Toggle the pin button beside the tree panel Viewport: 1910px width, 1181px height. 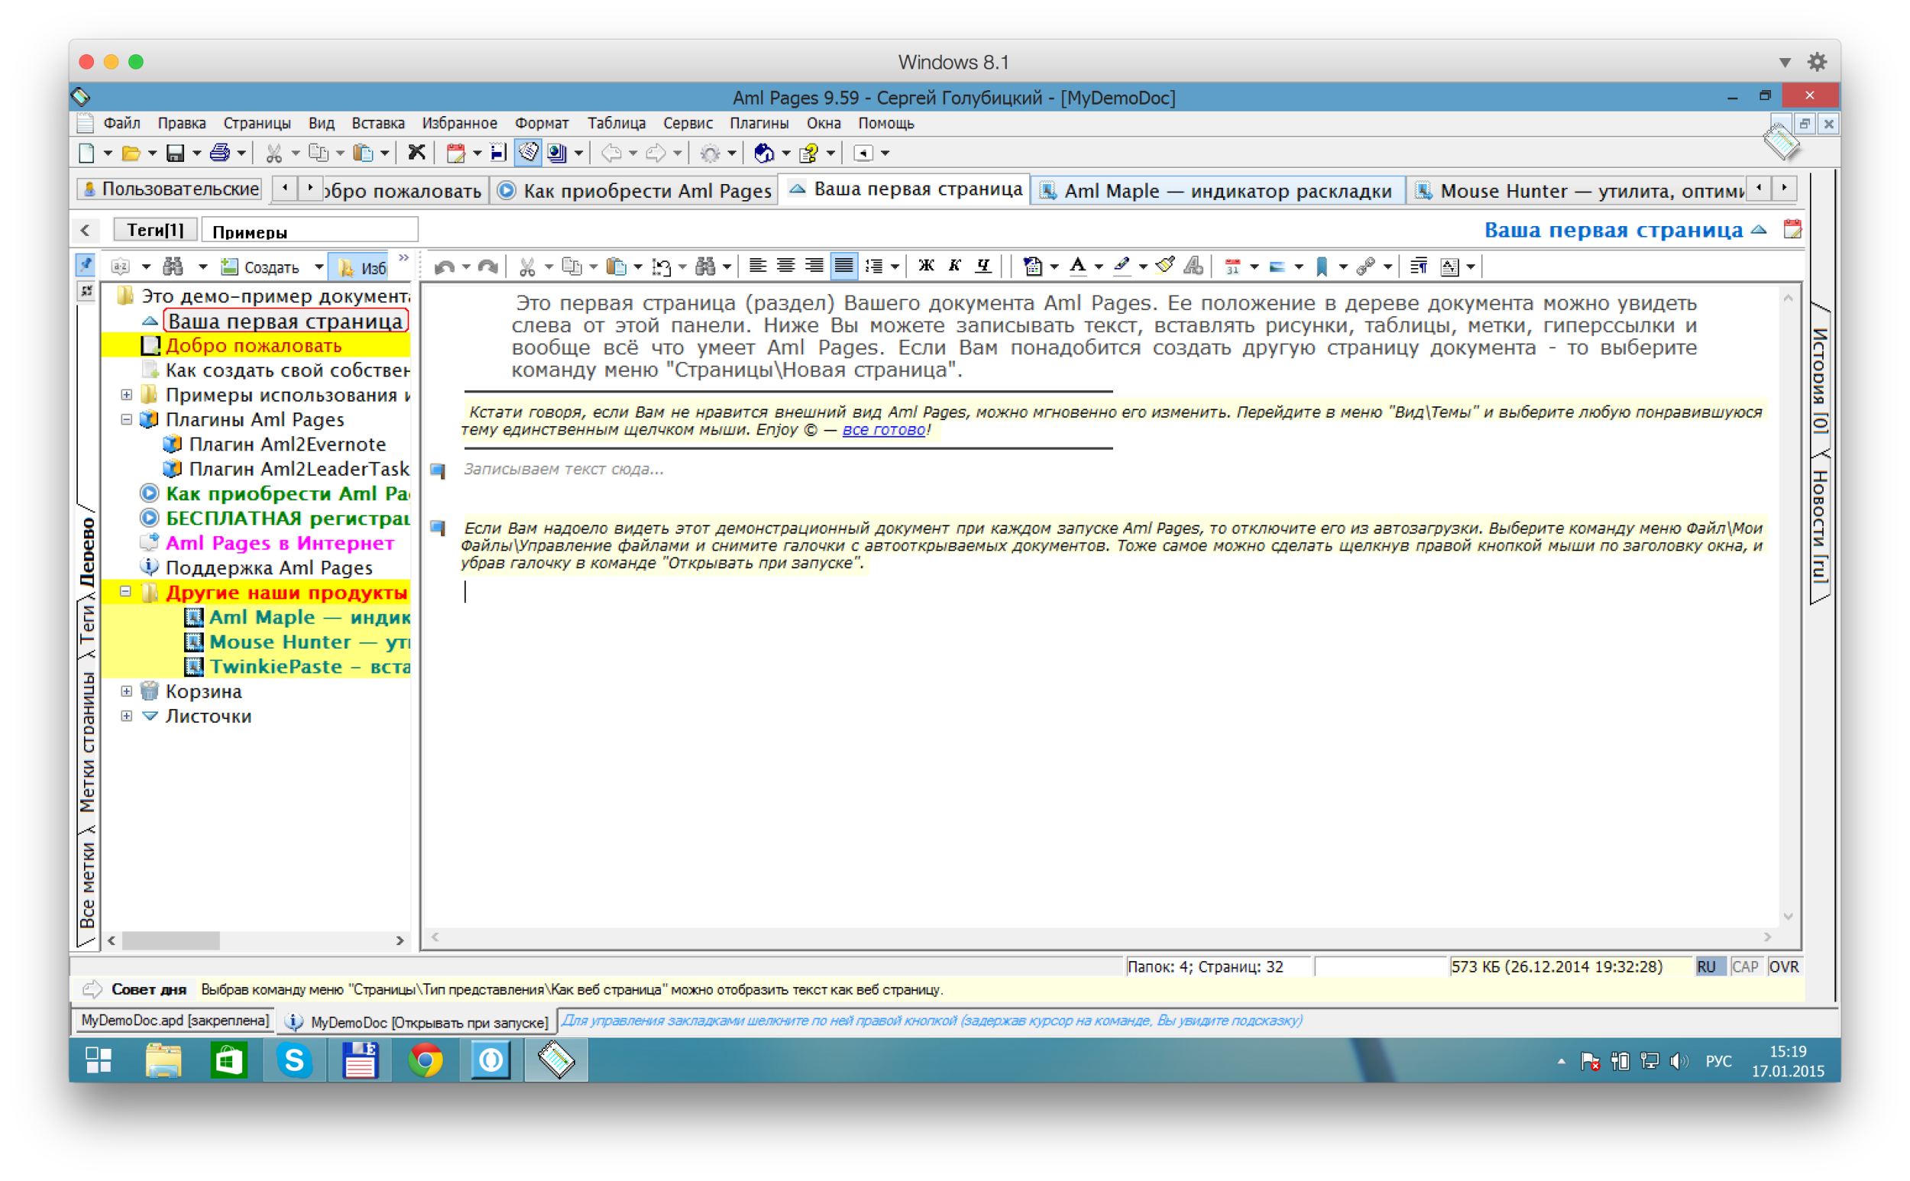coord(85,265)
